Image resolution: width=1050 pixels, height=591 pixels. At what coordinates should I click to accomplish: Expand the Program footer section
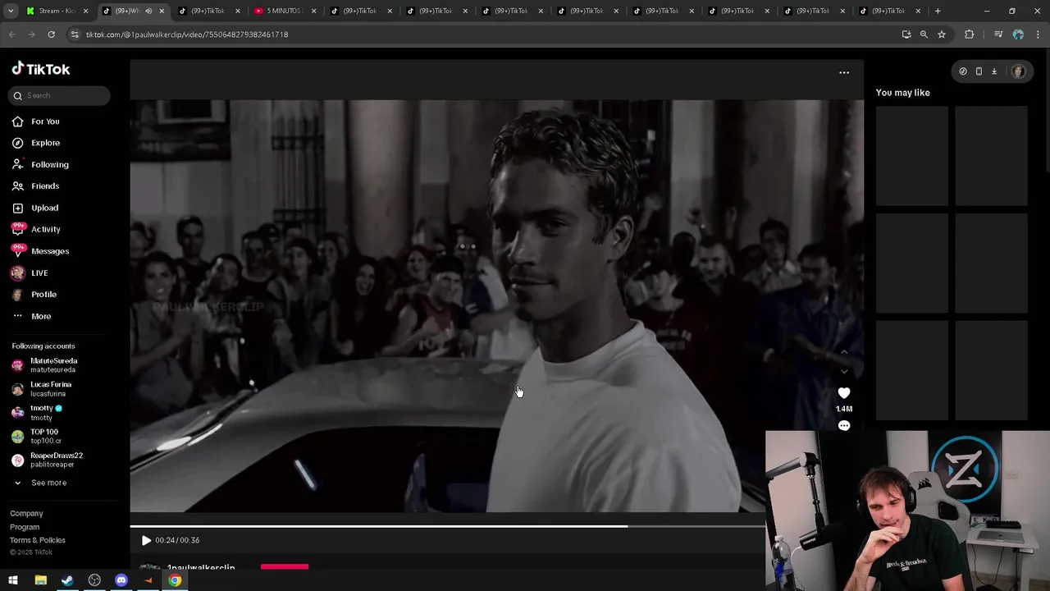[25, 527]
